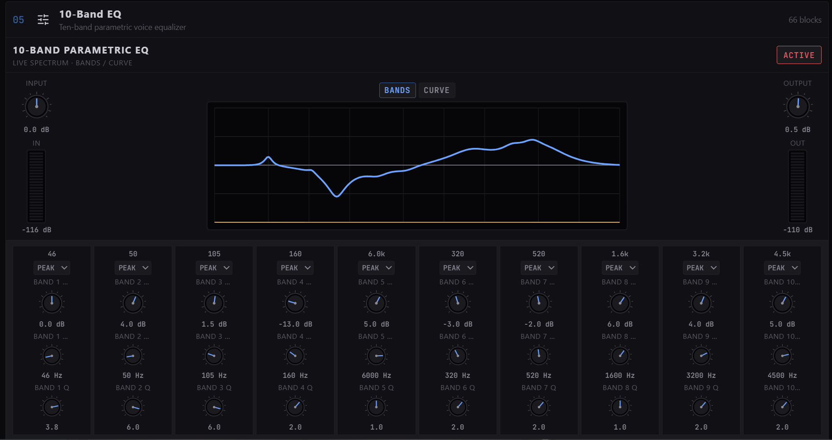Click Band 3 frequency knob at 105 Hz
Screen dimensions: 832x440
214,356
